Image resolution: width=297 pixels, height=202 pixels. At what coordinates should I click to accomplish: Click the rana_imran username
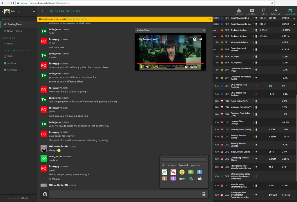[55, 156]
